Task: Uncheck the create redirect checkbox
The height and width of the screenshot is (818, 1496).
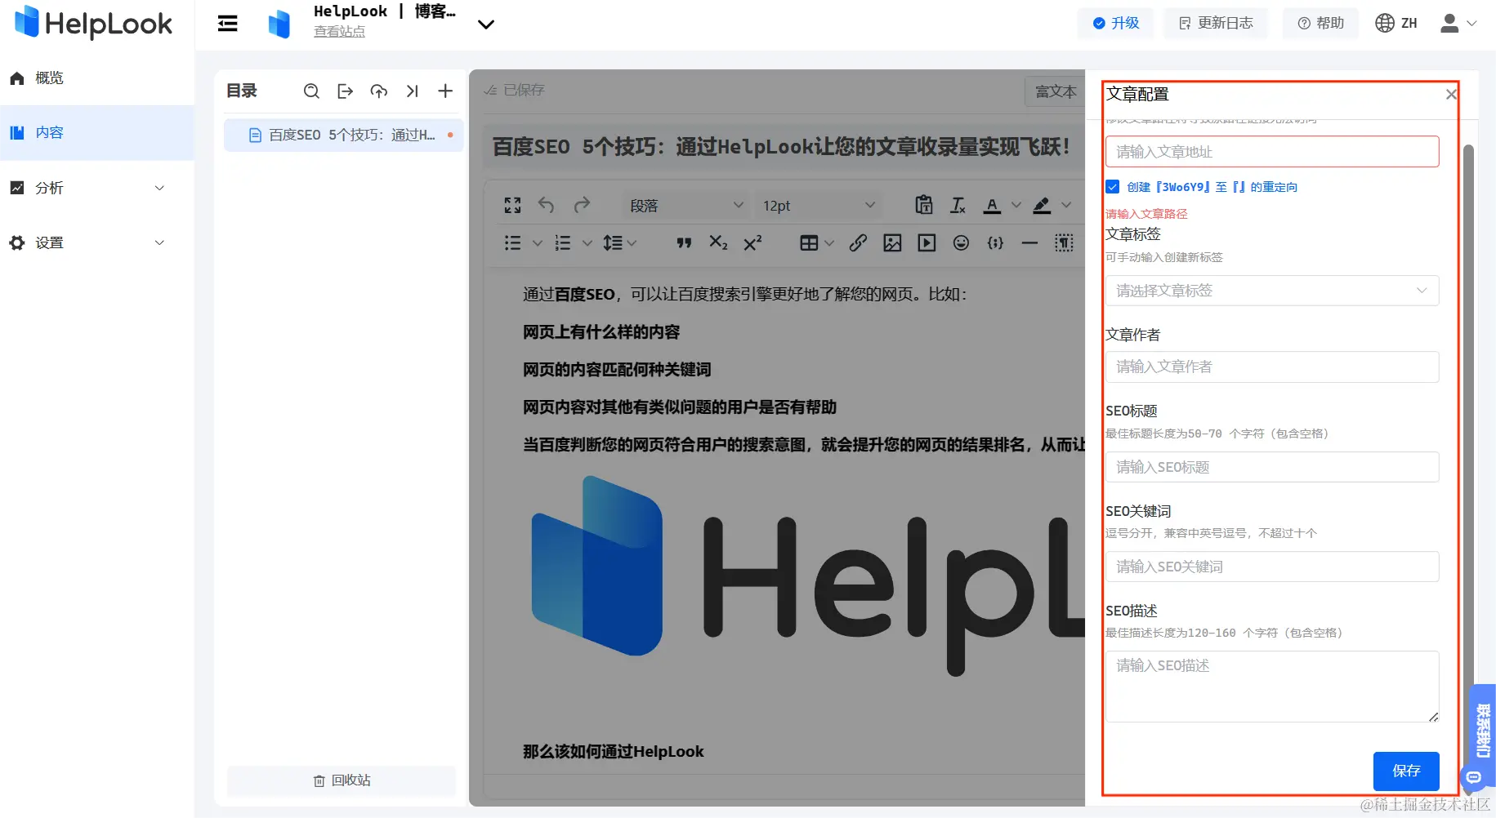Action: point(1112,187)
